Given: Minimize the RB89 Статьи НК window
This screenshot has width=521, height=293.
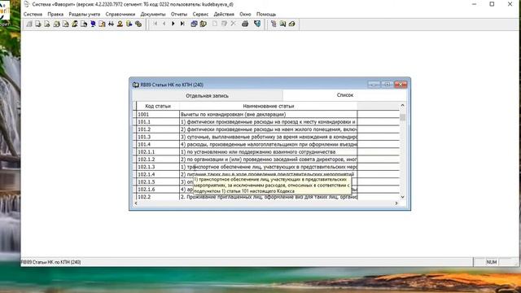Looking at the screenshot, I should coord(374,85).
